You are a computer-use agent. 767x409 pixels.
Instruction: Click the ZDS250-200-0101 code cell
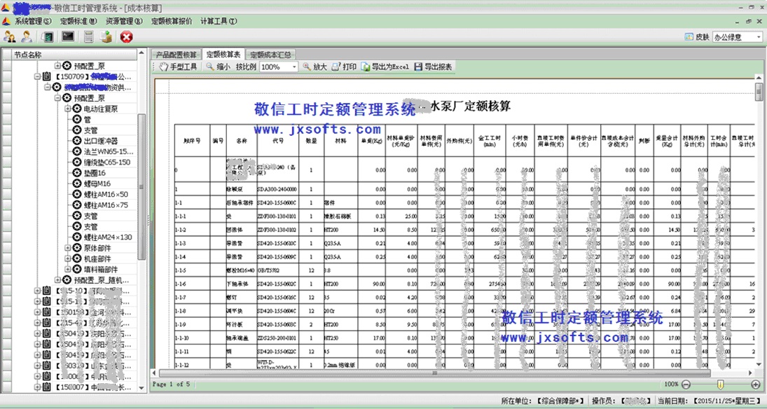click(x=277, y=338)
